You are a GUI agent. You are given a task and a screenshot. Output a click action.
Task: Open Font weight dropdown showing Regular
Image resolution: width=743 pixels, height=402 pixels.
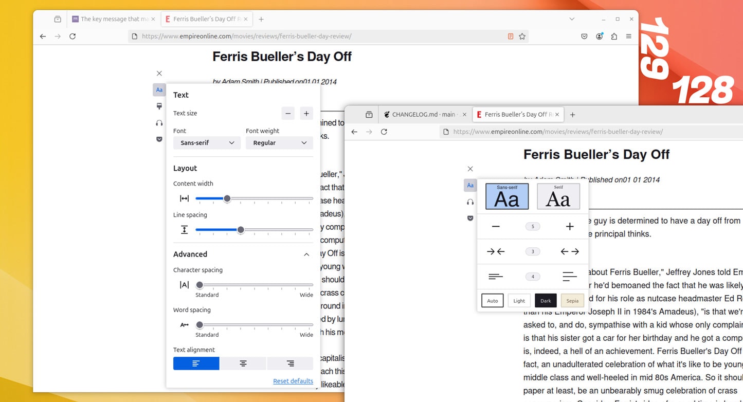(x=279, y=143)
